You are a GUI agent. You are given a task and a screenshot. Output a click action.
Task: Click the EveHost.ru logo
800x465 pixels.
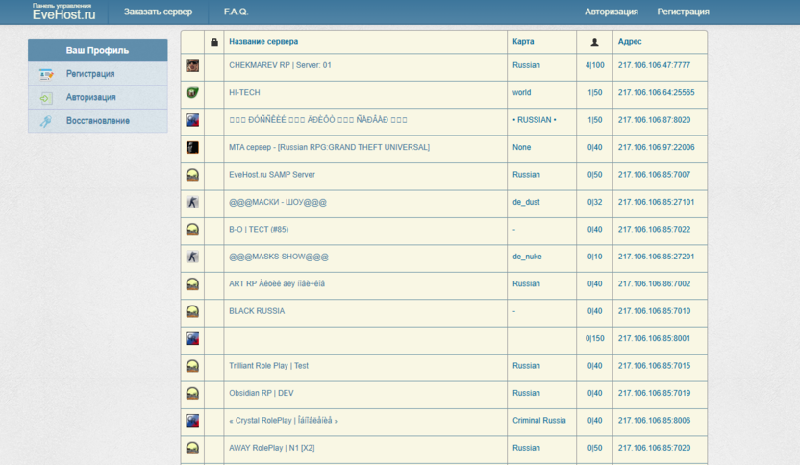pos(63,12)
